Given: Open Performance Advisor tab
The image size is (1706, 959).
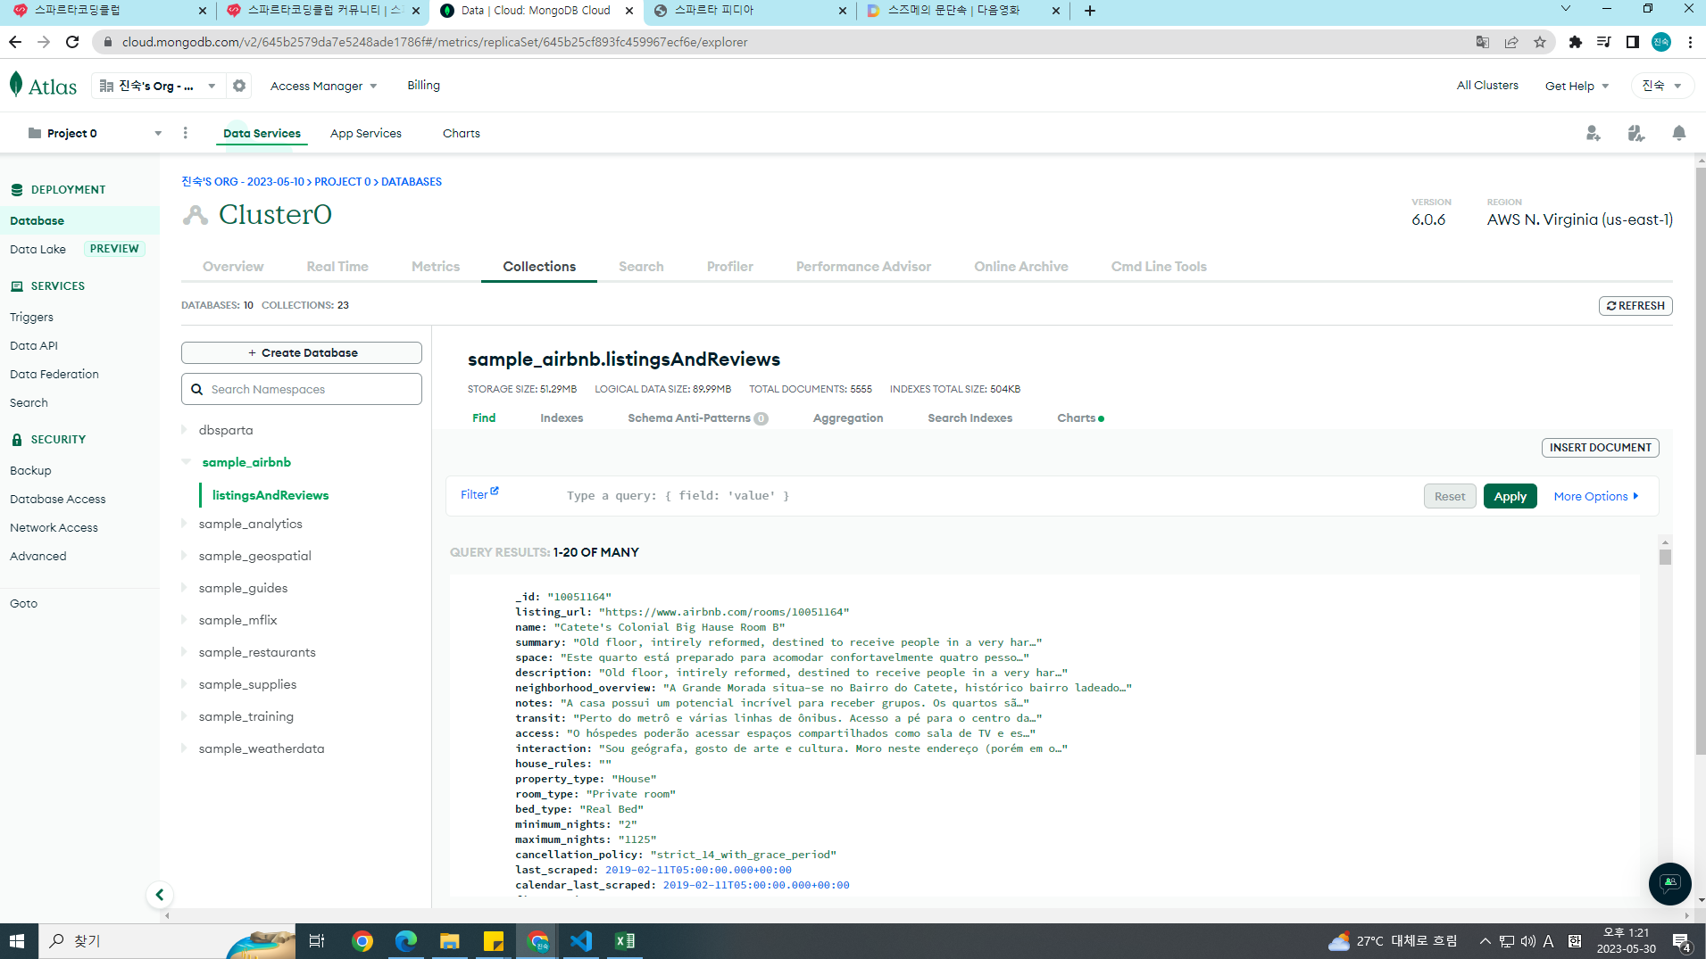Looking at the screenshot, I should [x=863, y=267].
